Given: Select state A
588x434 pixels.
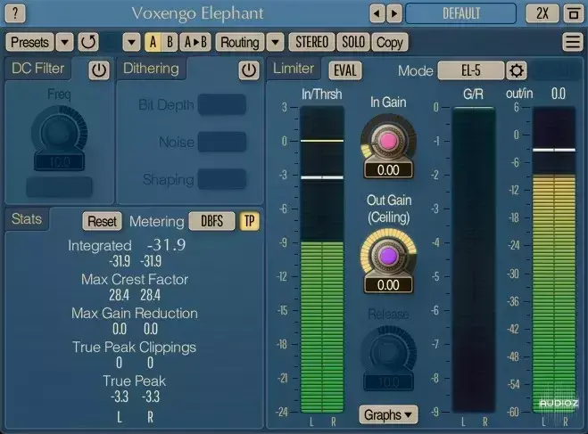Looking at the screenshot, I should (x=153, y=42).
